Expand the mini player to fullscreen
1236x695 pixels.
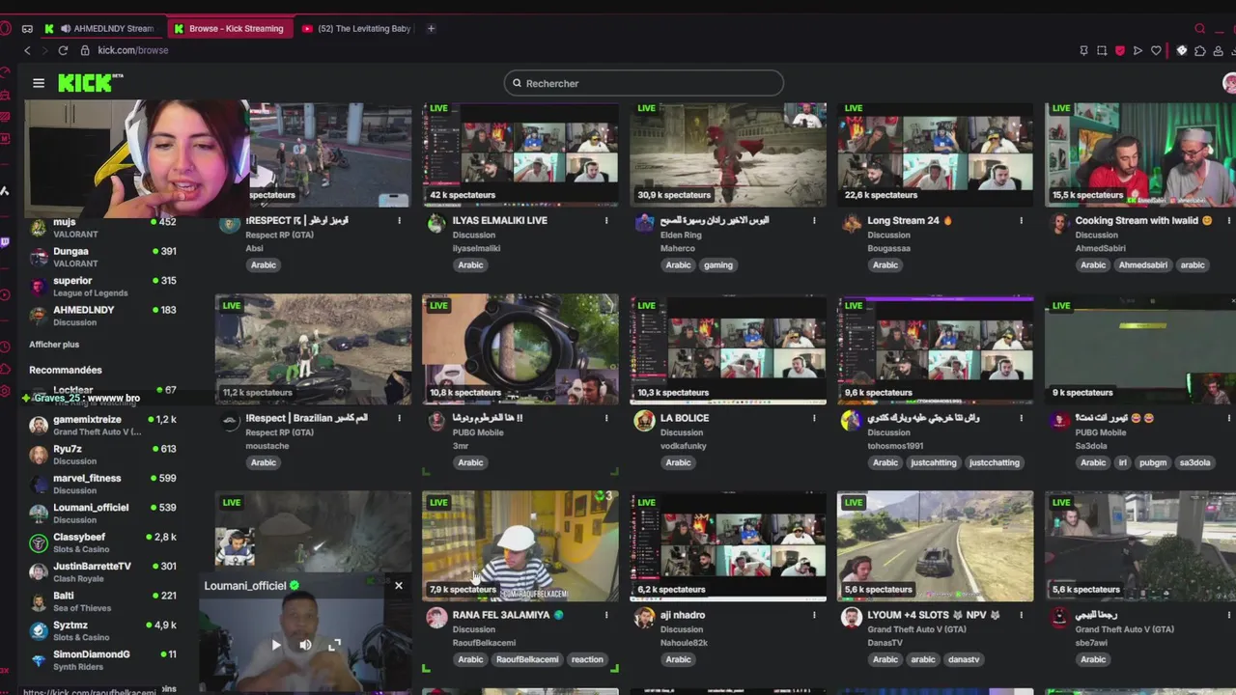click(x=335, y=645)
